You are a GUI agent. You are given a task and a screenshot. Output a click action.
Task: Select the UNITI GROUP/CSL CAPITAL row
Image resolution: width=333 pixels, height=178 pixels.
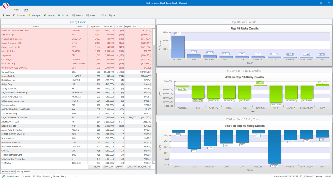click(x=76, y=68)
